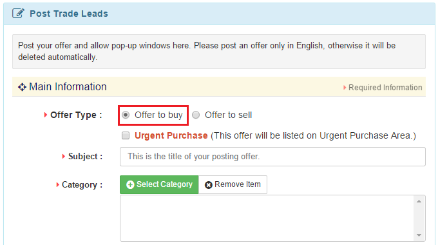This screenshot has height=245, width=438.
Task: Click inside the category list box
Action: (x=267, y=218)
